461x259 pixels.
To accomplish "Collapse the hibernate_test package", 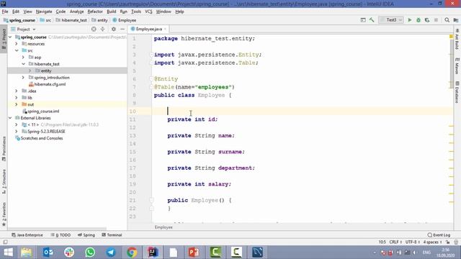I will [x=23, y=64].
